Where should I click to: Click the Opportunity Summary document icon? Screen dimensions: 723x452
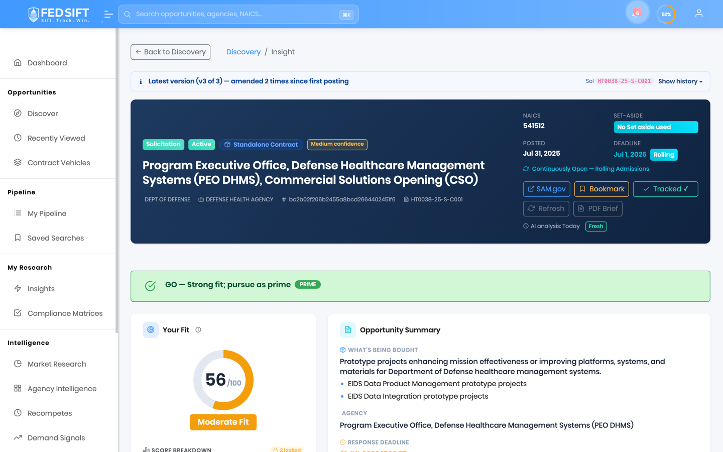tap(348, 330)
